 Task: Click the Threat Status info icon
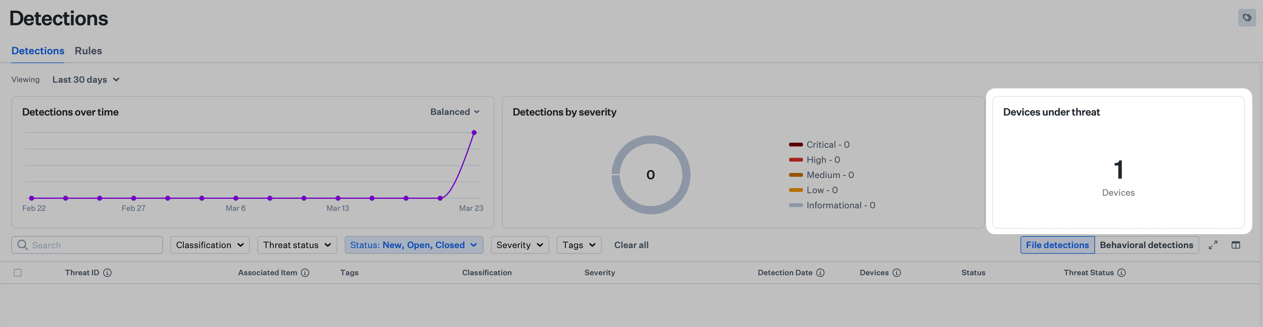(x=1122, y=273)
